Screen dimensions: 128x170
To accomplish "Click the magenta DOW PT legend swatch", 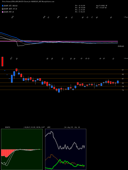I will point(3,12).
